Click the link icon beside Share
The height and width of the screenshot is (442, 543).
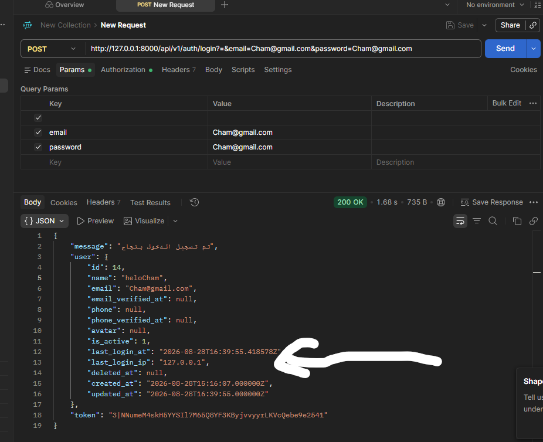click(x=533, y=25)
